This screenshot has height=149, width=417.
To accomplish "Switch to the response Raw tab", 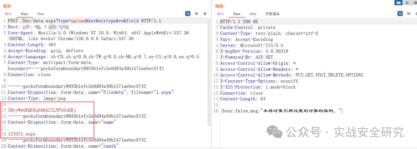I will point(237,14).
